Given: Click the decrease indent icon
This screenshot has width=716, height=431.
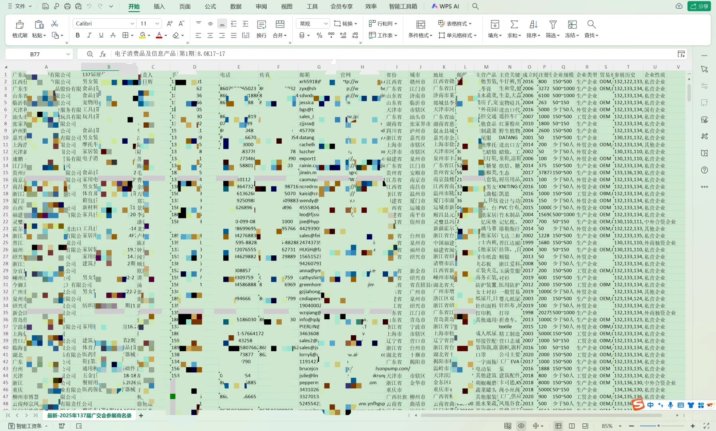Looking at the screenshot, I should pos(234,24).
